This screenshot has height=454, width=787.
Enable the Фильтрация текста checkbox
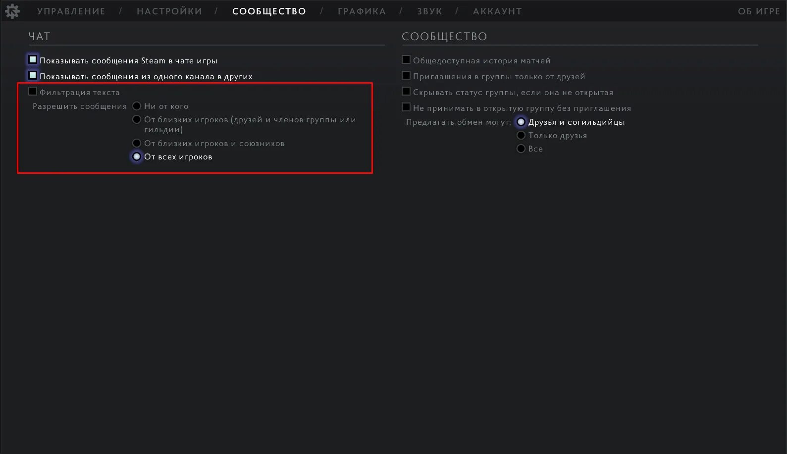coord(33,92)
